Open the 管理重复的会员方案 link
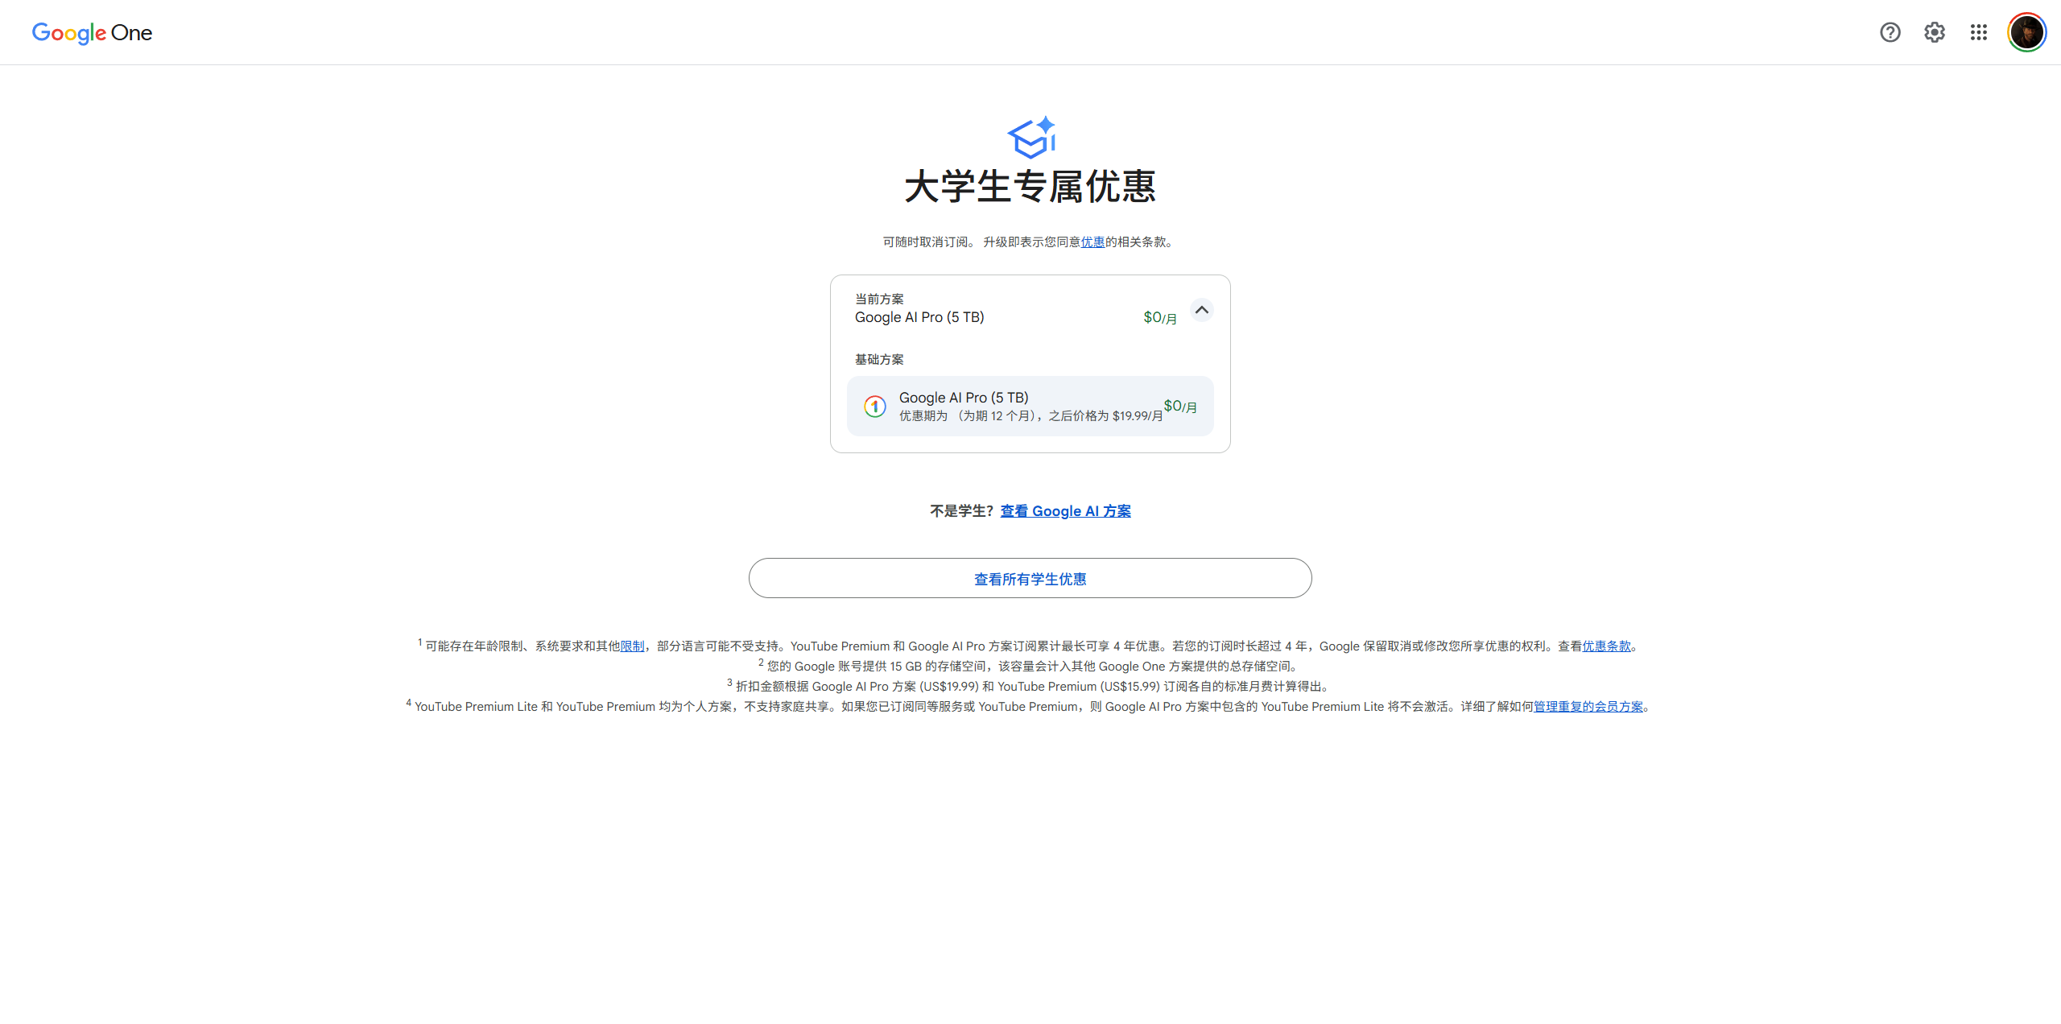The height and width of the screenshot is (1024, 2061). coord(1588,707)
